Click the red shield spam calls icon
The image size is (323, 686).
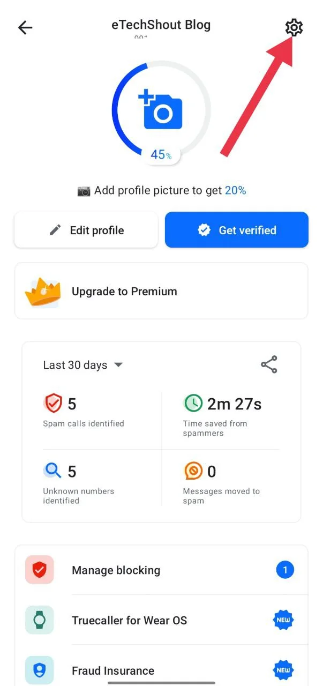point(53,402)
